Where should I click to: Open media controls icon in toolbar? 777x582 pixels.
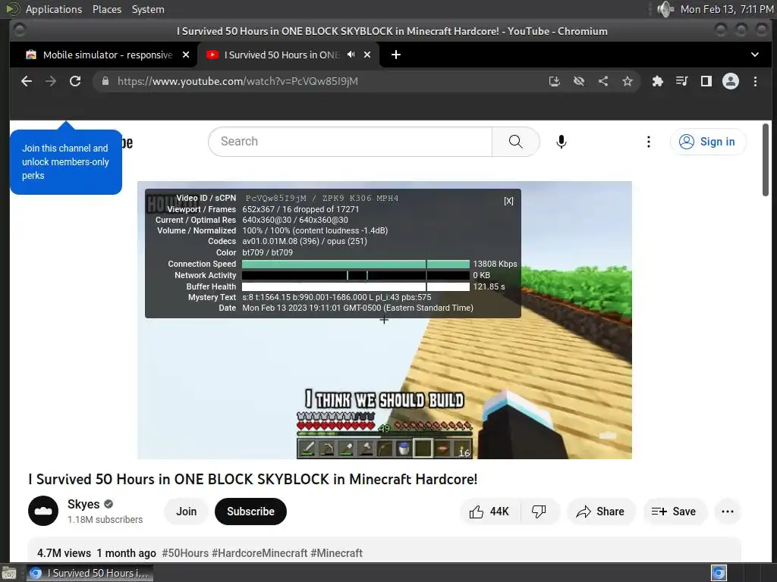(x=682, y=81)
